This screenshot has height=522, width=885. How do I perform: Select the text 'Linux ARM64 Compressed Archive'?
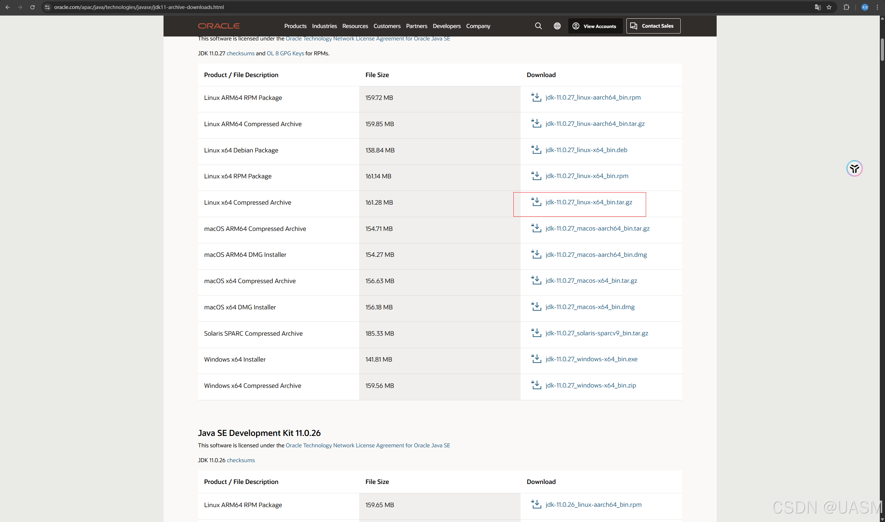pyautogui.click(x=253, y=124)
